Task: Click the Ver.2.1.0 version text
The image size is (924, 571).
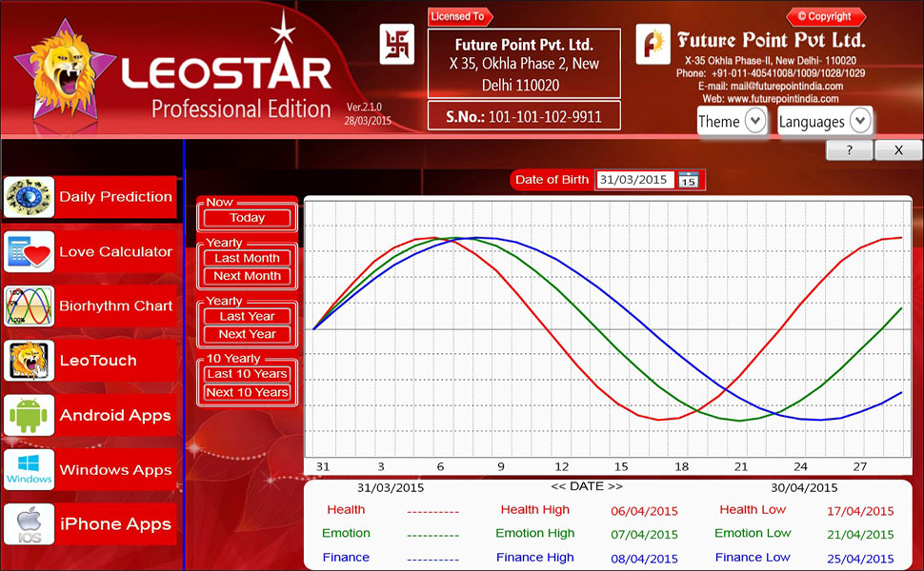Action: pos(364,108)
